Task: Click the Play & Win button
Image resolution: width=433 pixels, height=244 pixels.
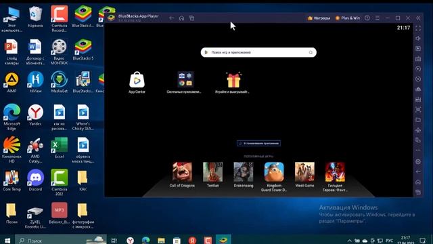Action: 347,18
